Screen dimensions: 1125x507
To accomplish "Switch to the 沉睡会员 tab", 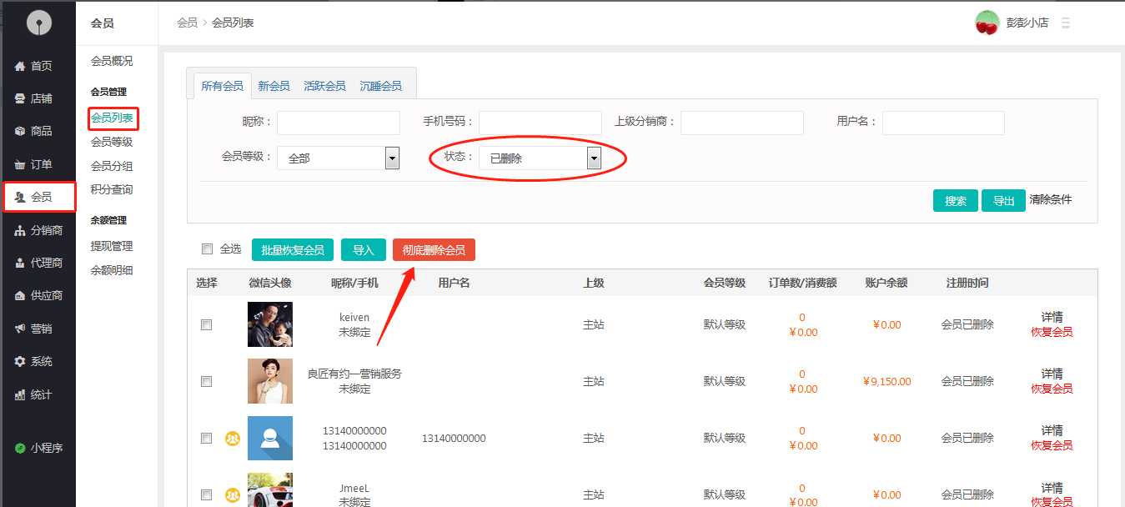I will click(x=380, y=86).
